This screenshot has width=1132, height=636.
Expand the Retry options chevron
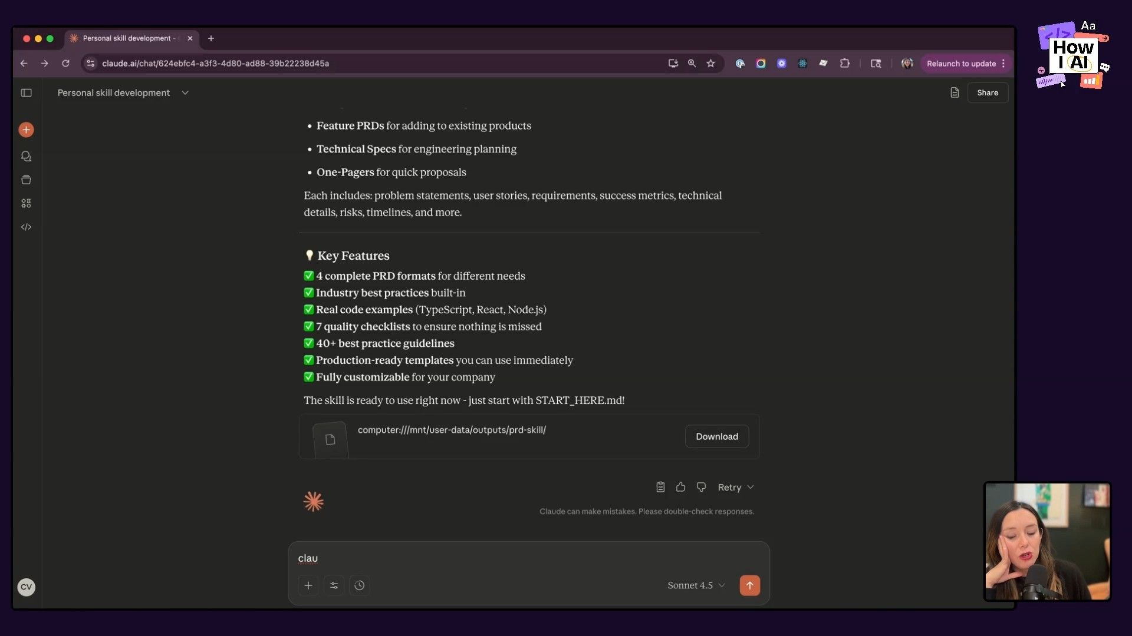pos(751,487)
